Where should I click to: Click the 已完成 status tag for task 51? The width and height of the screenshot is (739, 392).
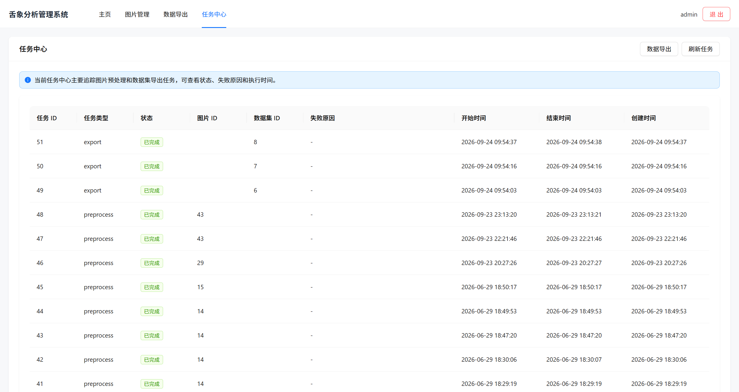pos(152,142)
